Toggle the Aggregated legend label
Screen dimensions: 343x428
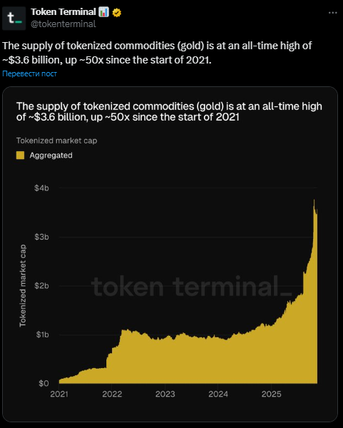[51, 156]
